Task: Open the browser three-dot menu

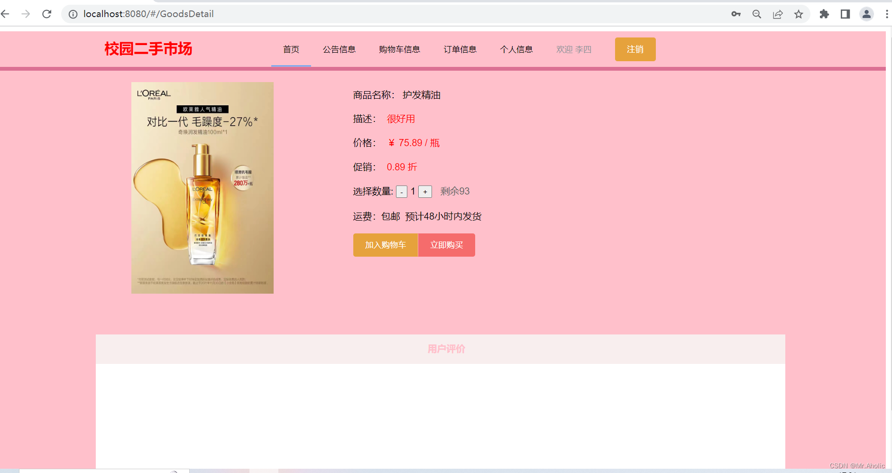Action: pos(887,14)
